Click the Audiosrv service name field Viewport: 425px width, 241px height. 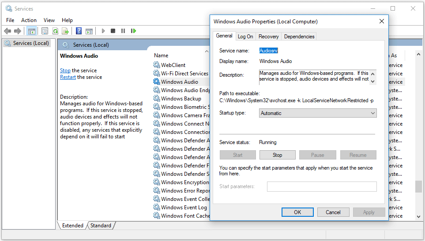point(269,51)
